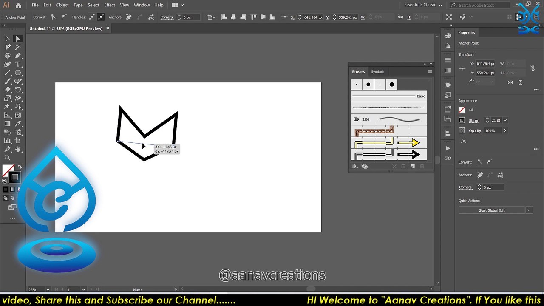
Task: Select the Magic Wand tool
Action: (x=18, y=47)
